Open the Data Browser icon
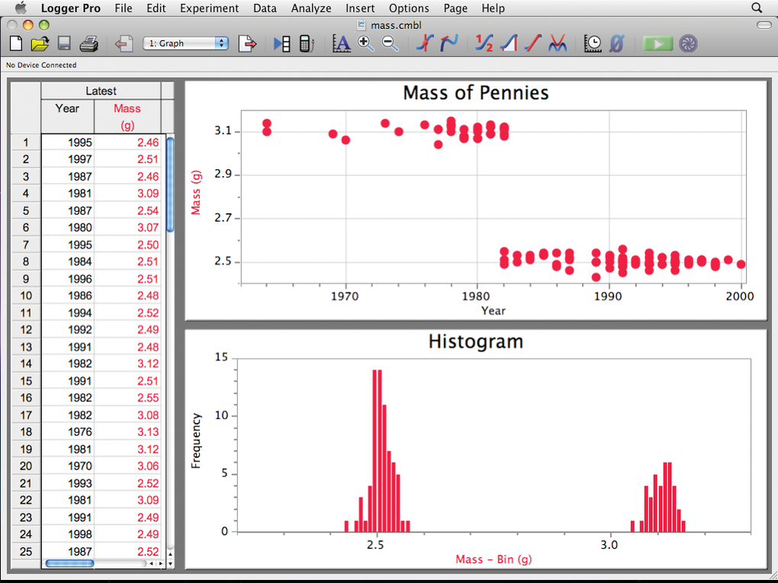Viewport: 778px width, 583px height. 282,44
